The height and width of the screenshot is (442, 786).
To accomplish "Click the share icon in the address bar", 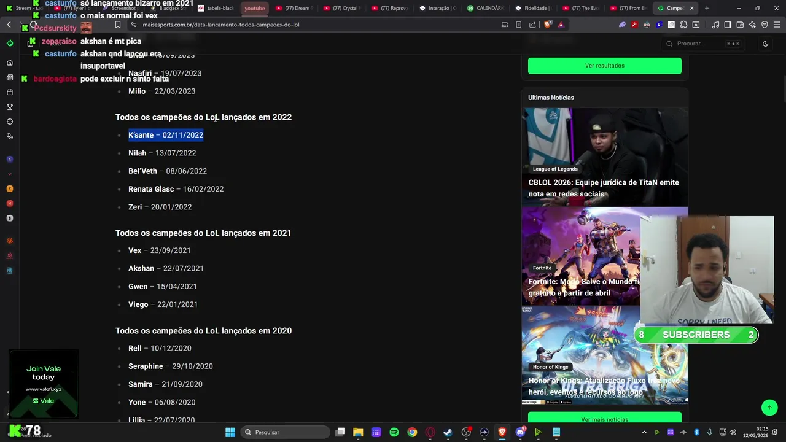I will pos(532,25).
